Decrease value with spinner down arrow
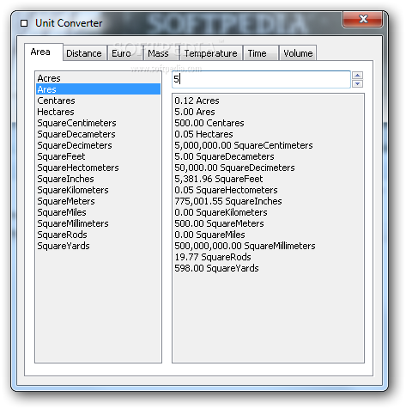This screenshot has width=406, height=409. [x=357, y=83]
